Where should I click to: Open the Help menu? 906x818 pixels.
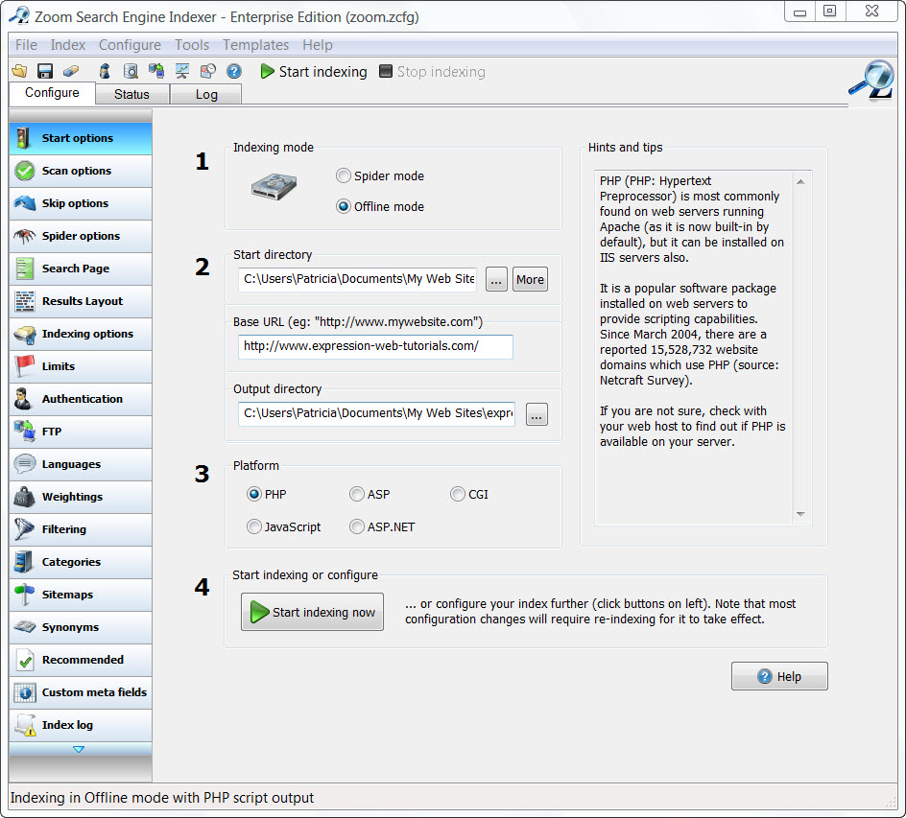(318, 45)
